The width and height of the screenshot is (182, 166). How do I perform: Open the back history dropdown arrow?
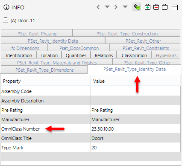[107, 7]
